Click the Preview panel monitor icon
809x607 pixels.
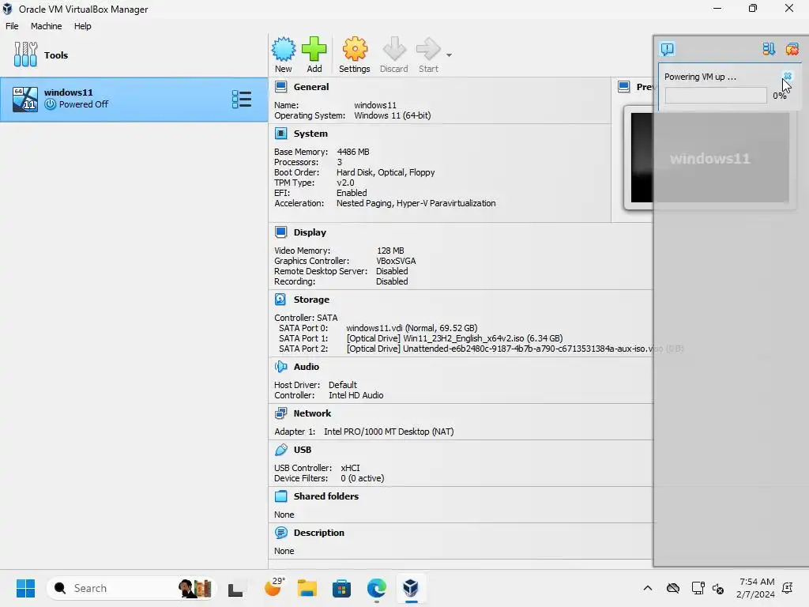pyautogui.click(x=624, y=87)
